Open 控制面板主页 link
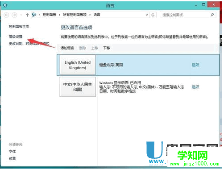The image size is (224, 169). 19,27
